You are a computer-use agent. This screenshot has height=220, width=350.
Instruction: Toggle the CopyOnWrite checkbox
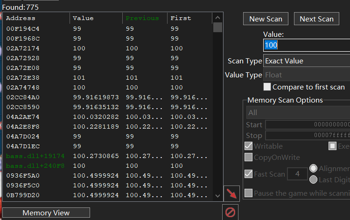click(248, 157)
